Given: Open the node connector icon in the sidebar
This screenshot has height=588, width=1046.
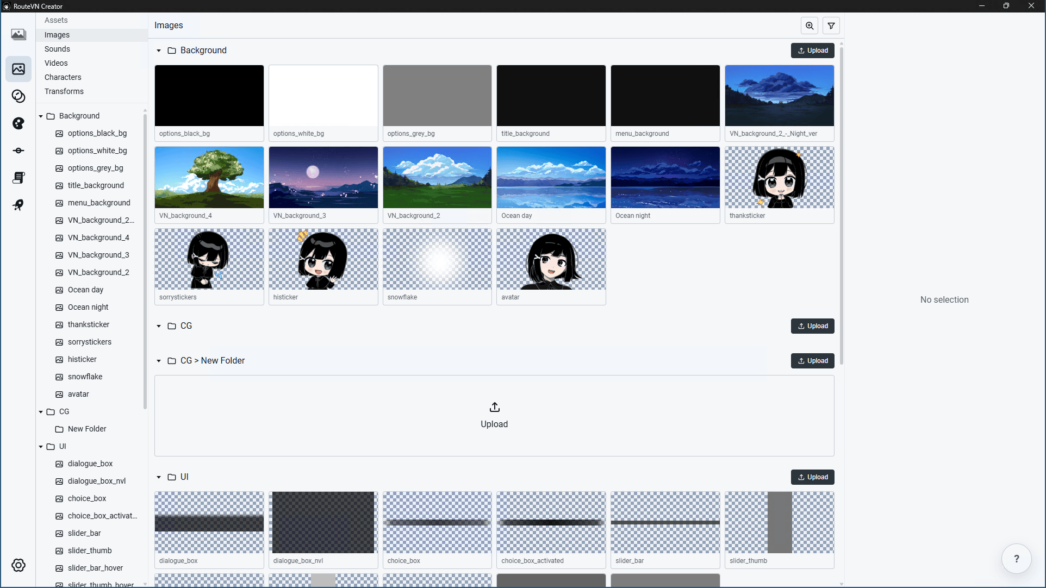Looking at the screenshot, I should coord(18,151).
